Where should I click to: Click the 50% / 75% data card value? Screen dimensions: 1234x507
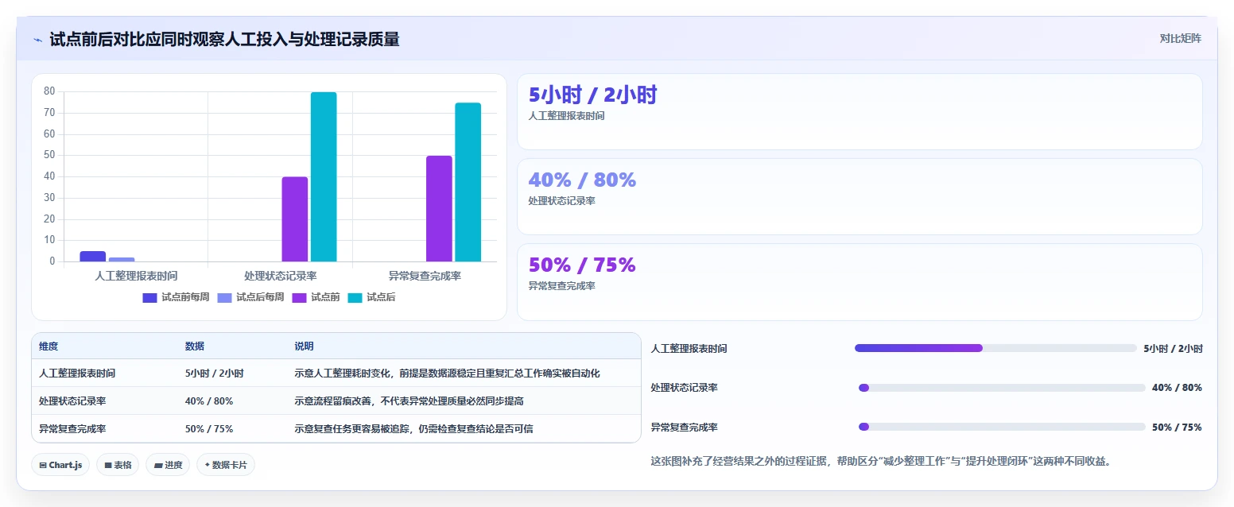[582, 265]
